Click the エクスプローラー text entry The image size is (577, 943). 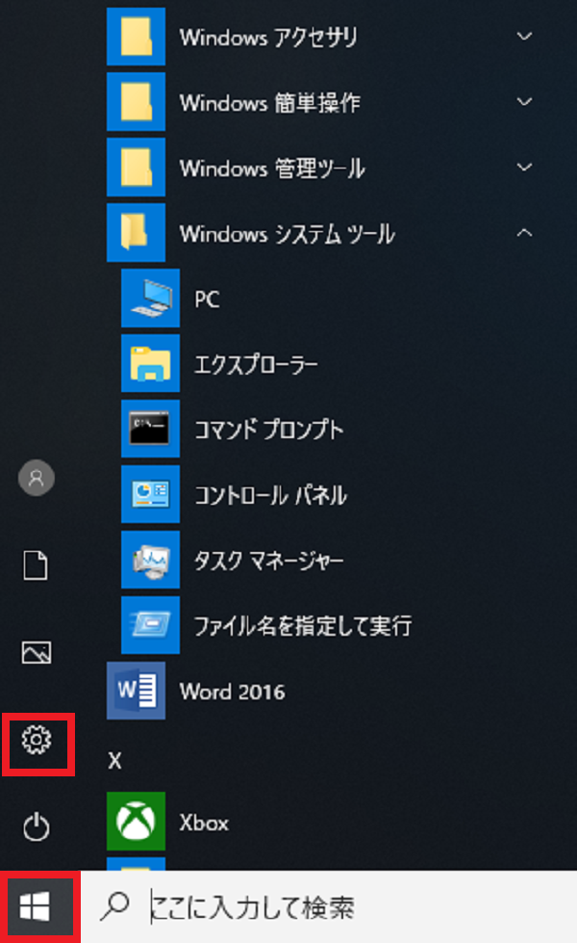click(256, 364)
